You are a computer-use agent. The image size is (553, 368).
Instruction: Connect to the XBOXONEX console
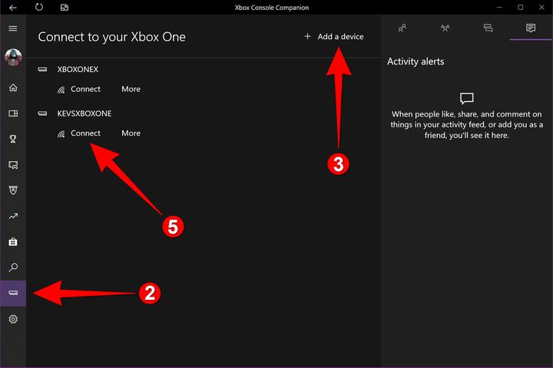pos(79,89)
